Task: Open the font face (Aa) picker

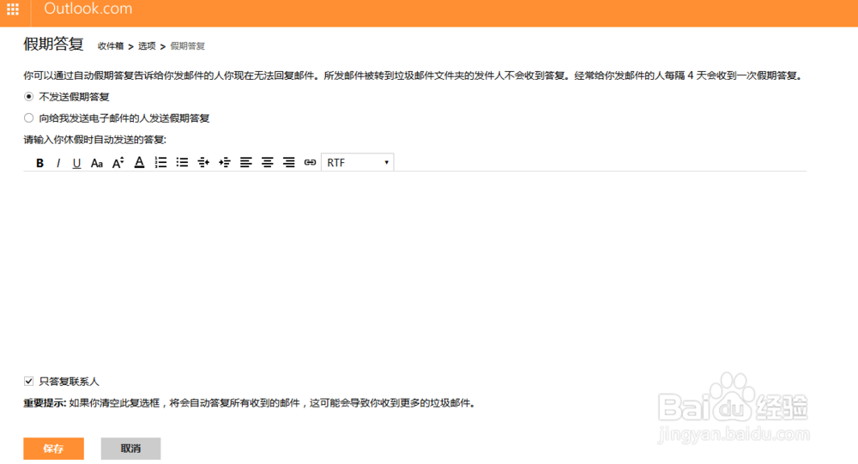Action: tap(97, 163)
